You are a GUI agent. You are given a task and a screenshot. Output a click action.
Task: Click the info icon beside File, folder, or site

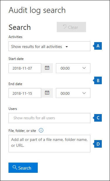(x=41, y=130)
